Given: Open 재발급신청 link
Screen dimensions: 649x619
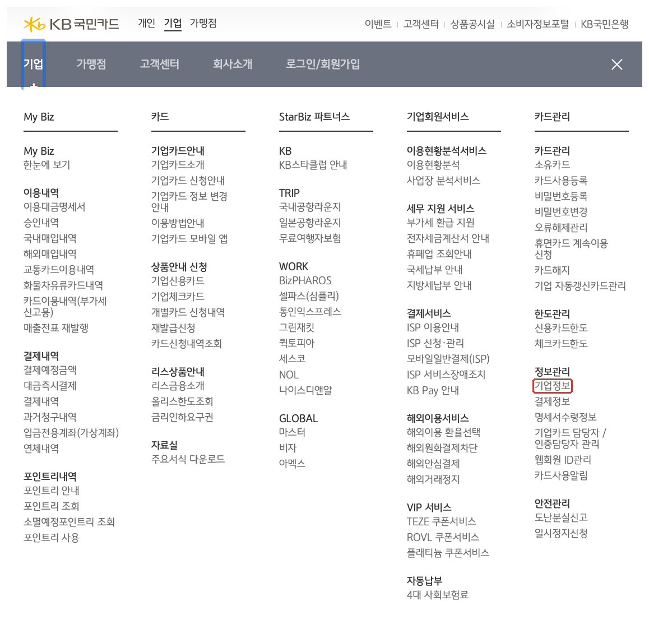Looking at the screenshot, I should tap(173, 329).
